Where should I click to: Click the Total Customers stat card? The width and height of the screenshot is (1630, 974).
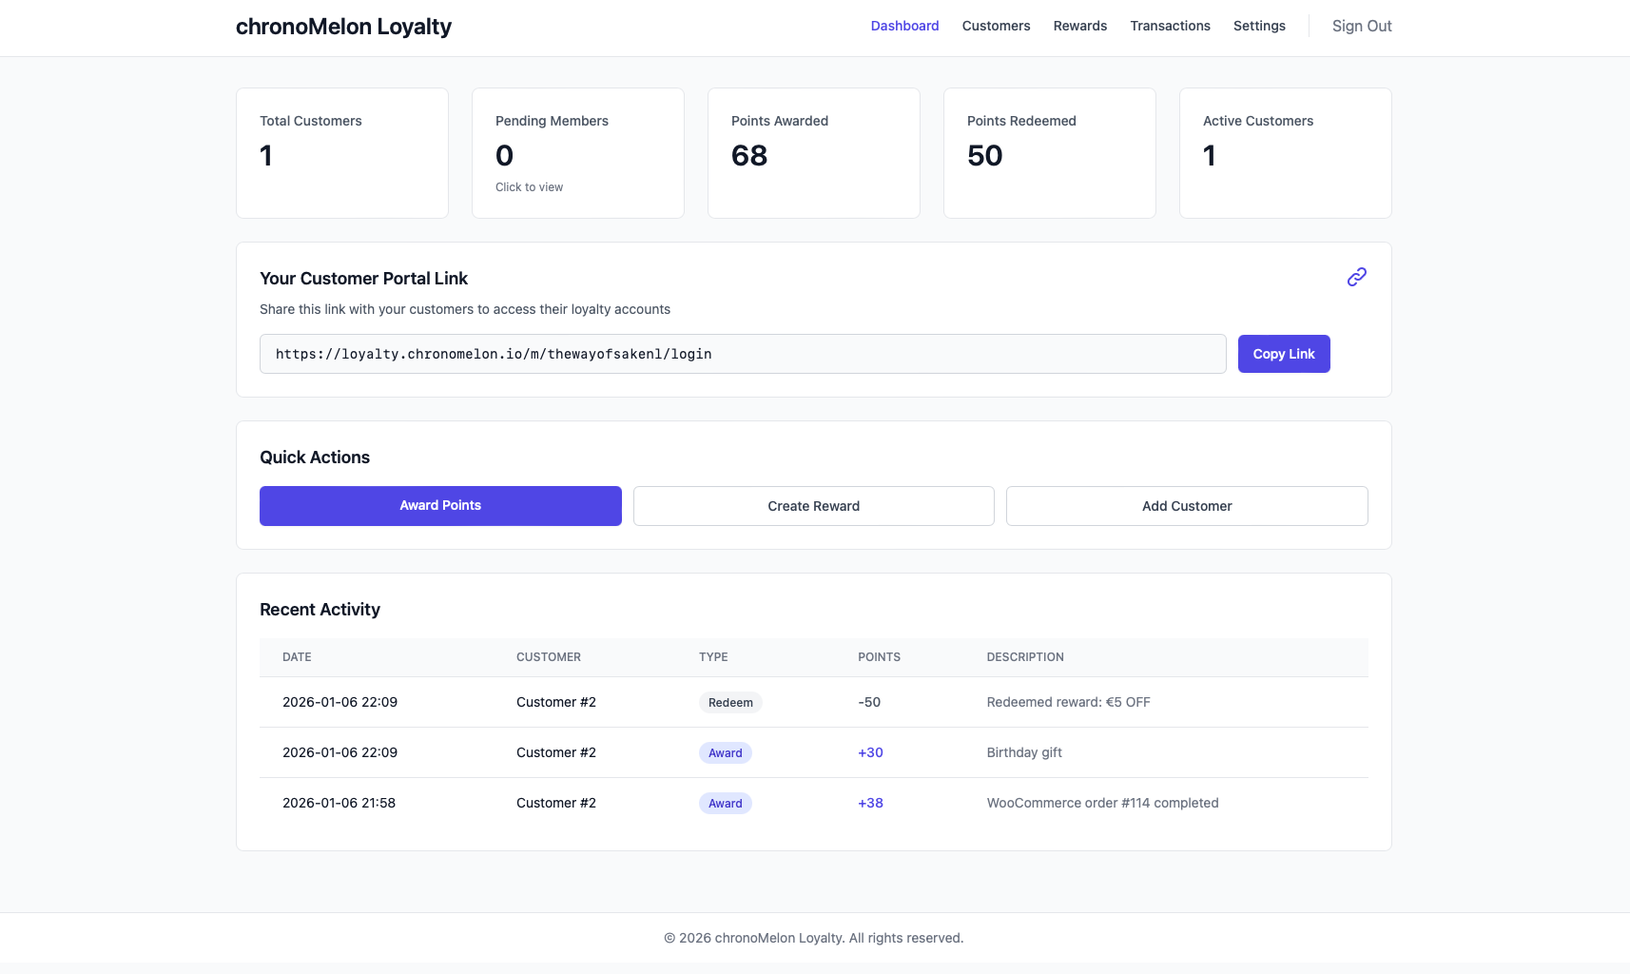pyautogui.click(x=342, y=153)
